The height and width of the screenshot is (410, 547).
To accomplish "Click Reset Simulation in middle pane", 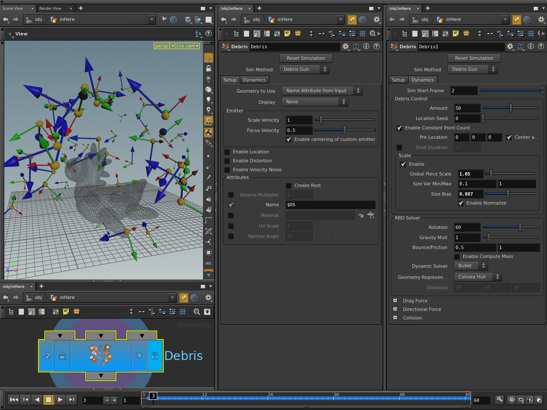I will point(306,58).
